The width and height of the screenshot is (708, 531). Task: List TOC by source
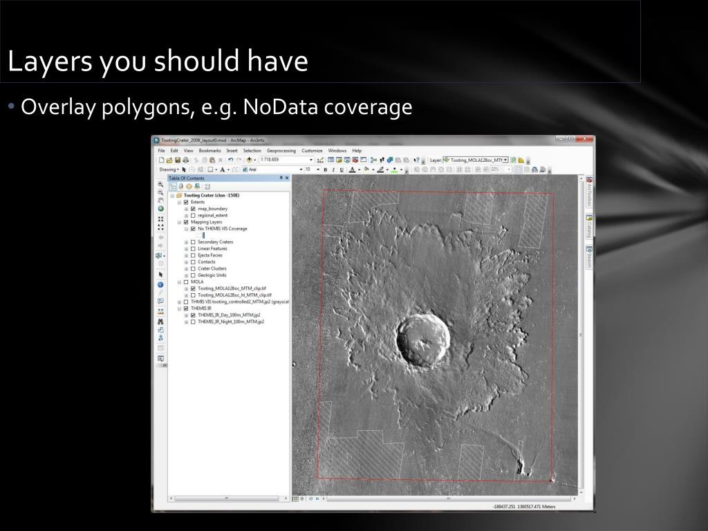(x=181, y=187)
